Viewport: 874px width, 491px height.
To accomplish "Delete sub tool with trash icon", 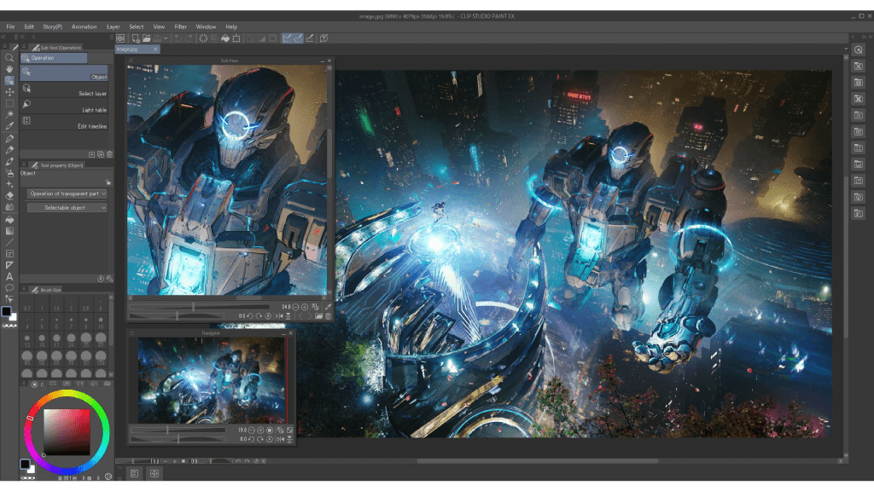I will point(108,154).
